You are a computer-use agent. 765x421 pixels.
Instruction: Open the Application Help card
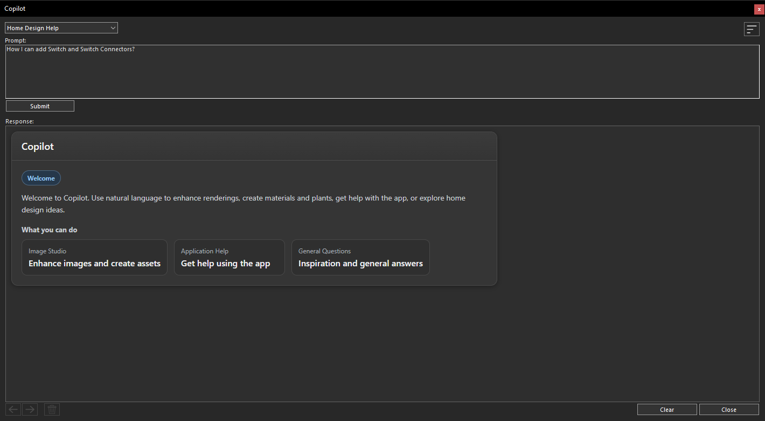229,258
